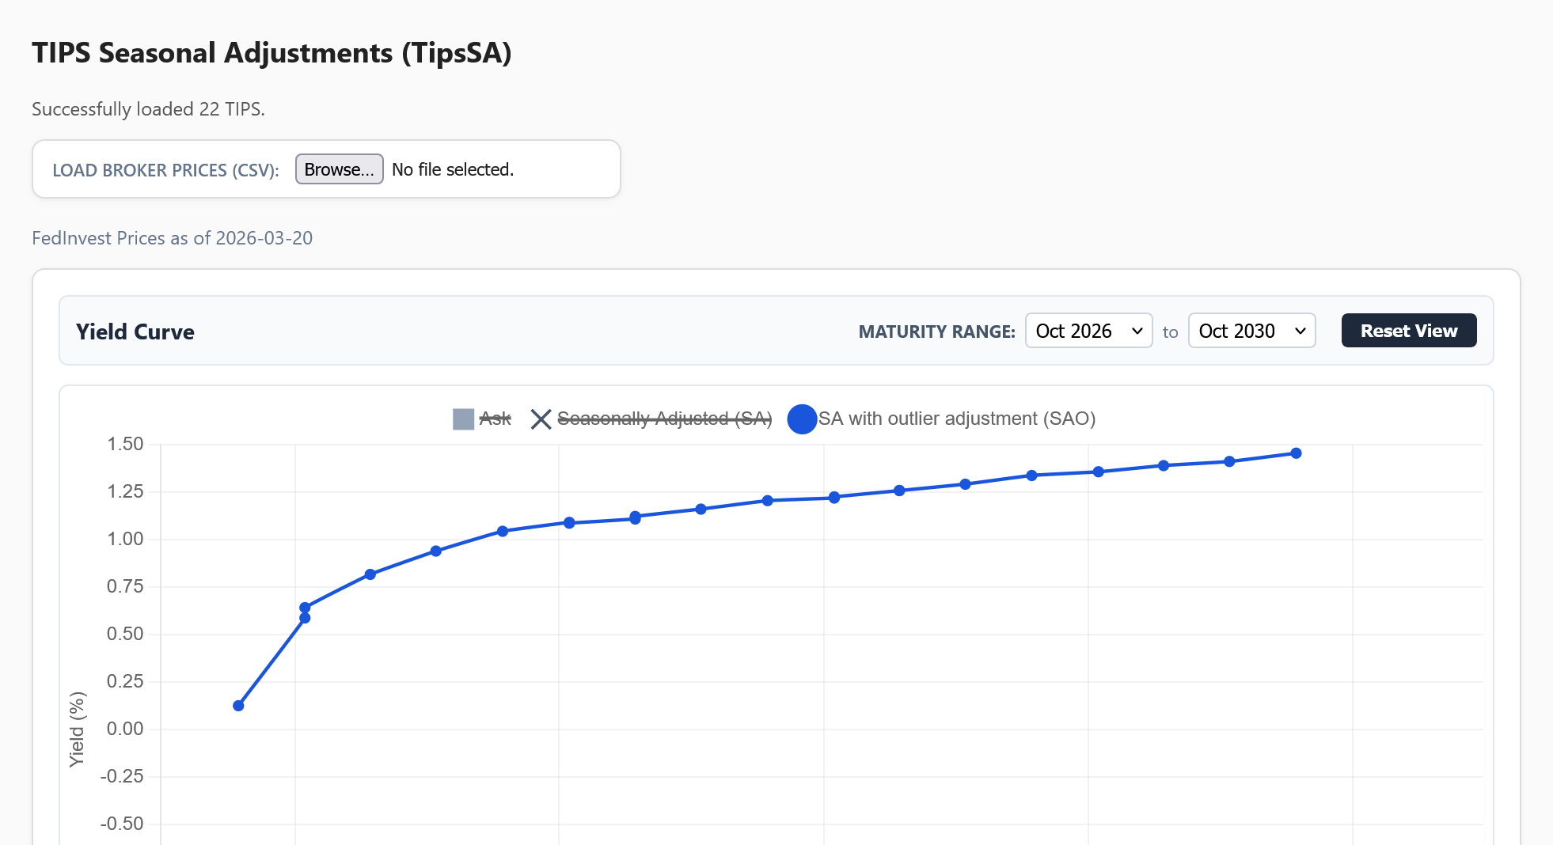Click the Yield Curve panel heading

[135, 332]
